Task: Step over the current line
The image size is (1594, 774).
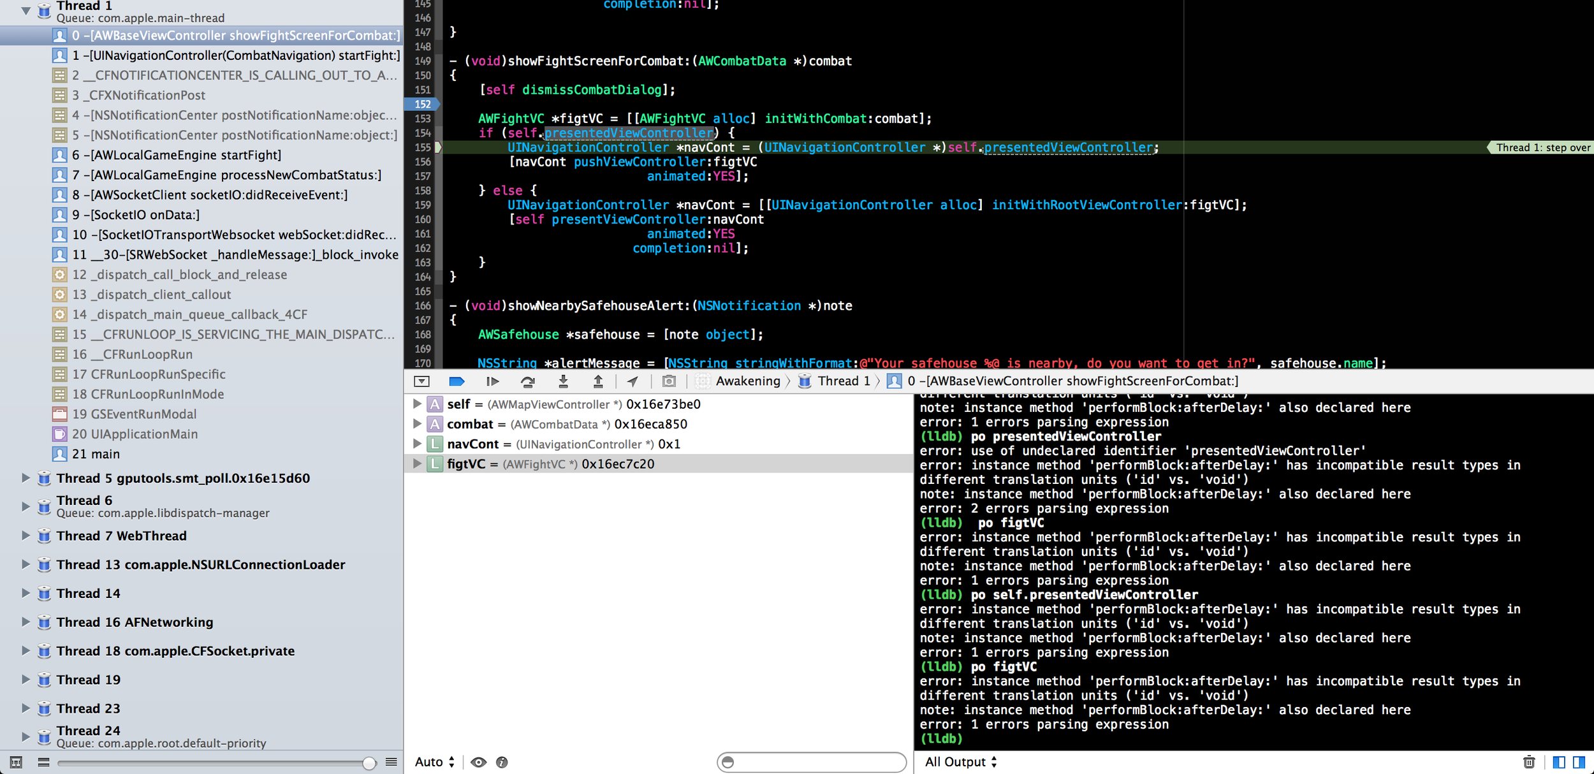Action: click(x=529, y=381)
